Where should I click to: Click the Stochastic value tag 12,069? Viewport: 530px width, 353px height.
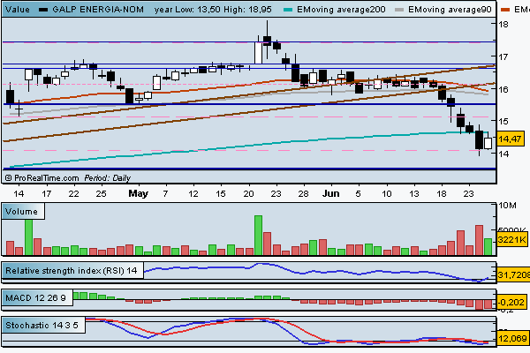[x=512, y=338]
